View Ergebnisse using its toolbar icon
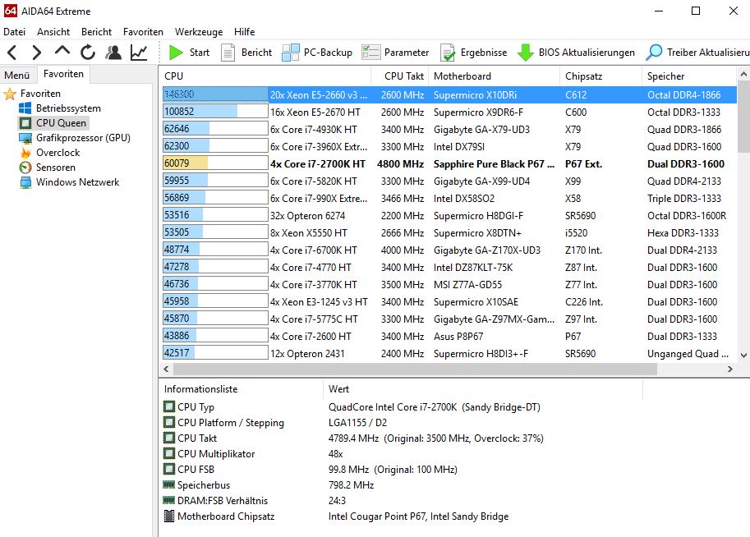This screenshot has height=537, width=750. tap(449, 51)
